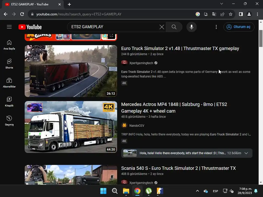
Task: Expand the 12 bölüm chapters chevron
Action: (x=246, y=153)
